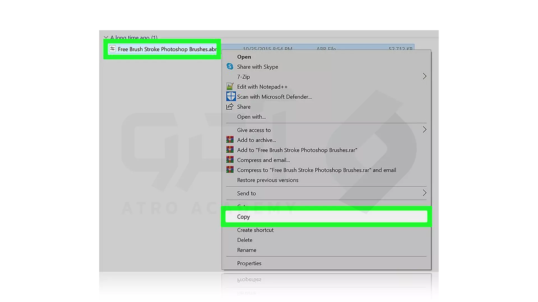Click WinRAR icon beside Add to Brushes.rar

click(230, 150)
